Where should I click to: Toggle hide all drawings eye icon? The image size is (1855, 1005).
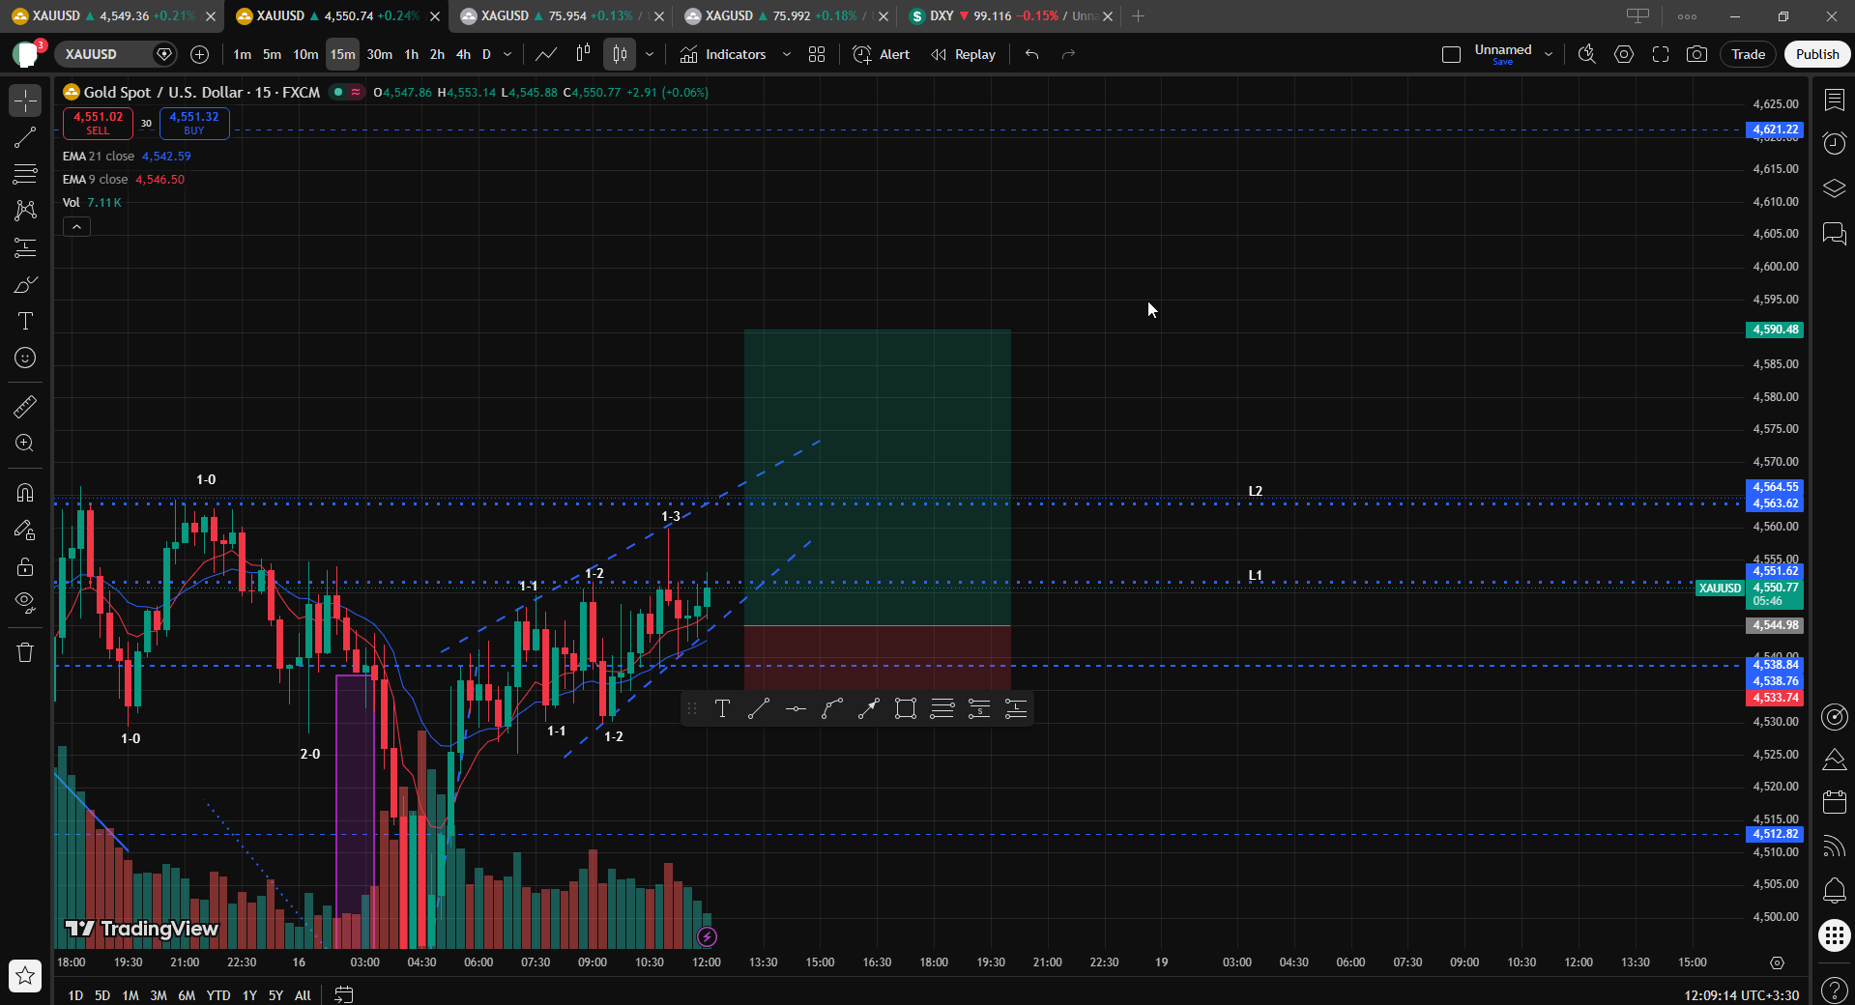(25, 603)
